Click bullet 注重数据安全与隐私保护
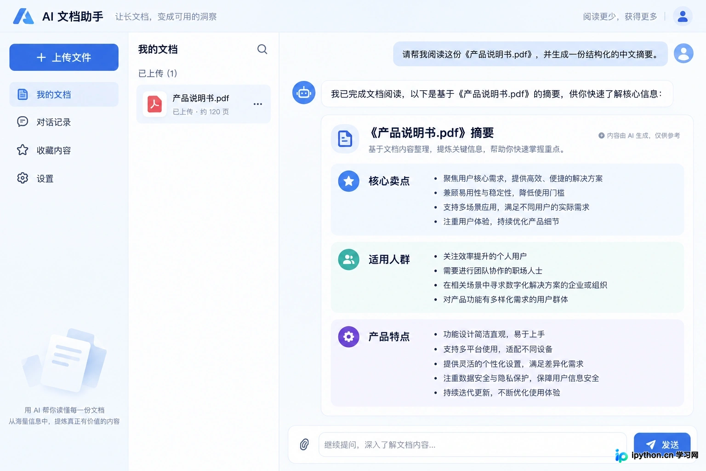Viewport: 706px width, 471px height. click(x=521, y=378)
